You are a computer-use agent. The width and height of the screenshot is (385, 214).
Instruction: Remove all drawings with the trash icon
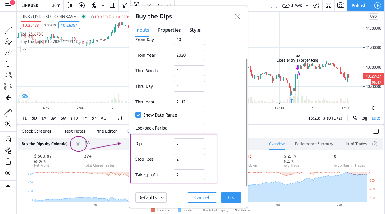click(x=8, y=188)
